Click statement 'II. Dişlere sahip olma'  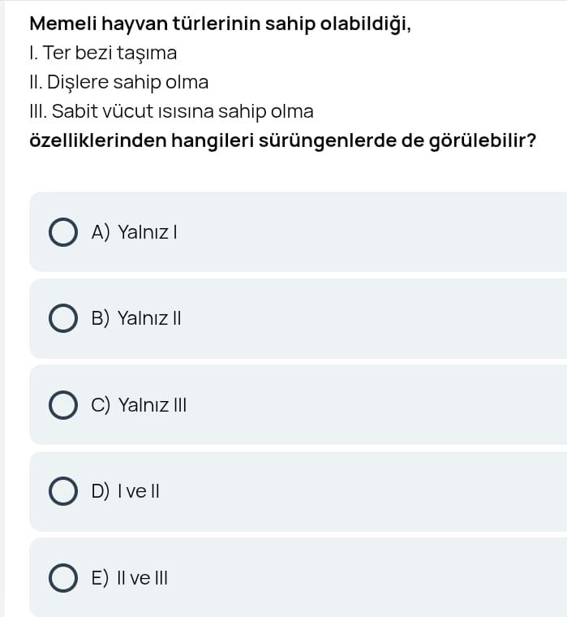118,82
